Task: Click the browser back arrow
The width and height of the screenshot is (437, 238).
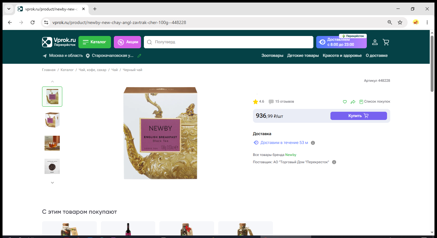Action: pyautogui.click(x=10, y=22)
